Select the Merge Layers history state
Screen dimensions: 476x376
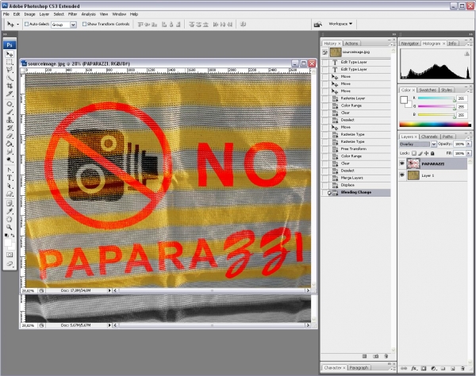click(x=356, y=178)
